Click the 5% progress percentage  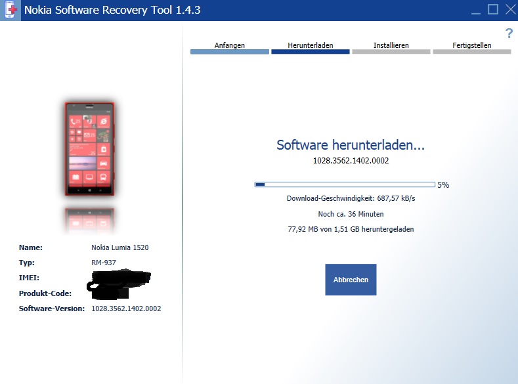point(443,185)
